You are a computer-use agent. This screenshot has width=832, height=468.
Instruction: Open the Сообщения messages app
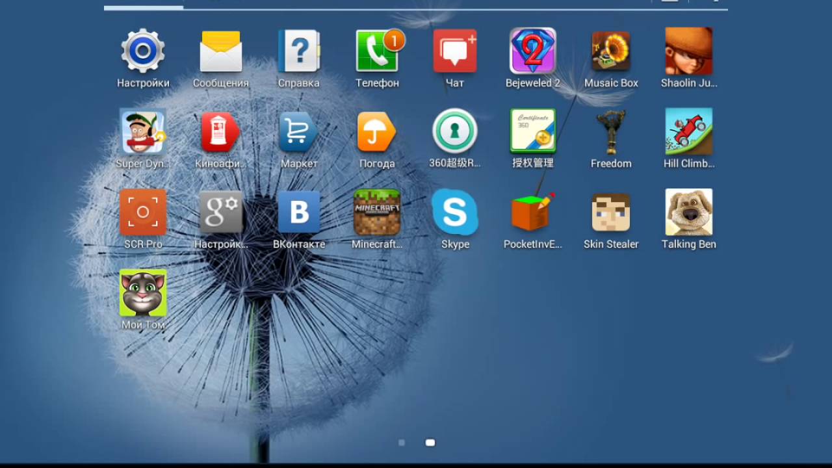click(221, 51)
